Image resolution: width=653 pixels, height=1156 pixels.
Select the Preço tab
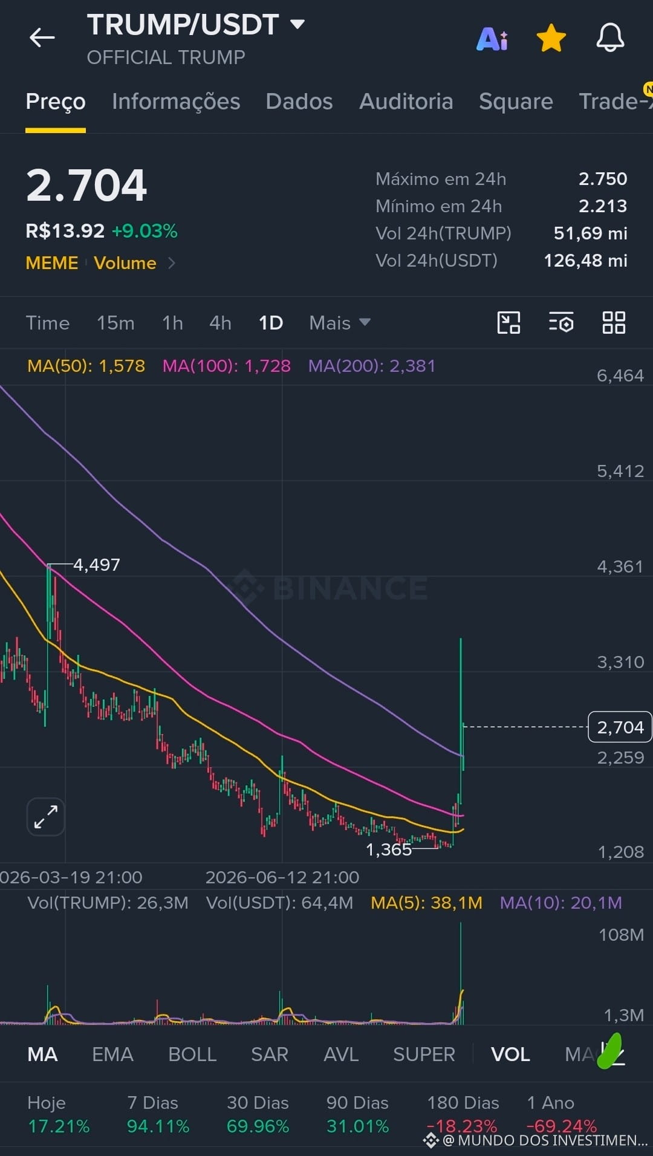56,102
